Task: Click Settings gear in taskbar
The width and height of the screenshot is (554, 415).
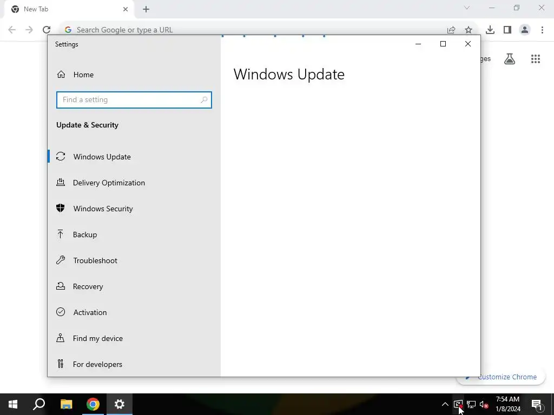Action: point(120,404)
